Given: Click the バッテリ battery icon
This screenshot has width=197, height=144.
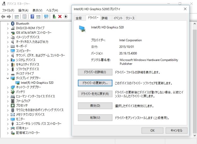Looking at the screenshot, I should tap(13, 92).
